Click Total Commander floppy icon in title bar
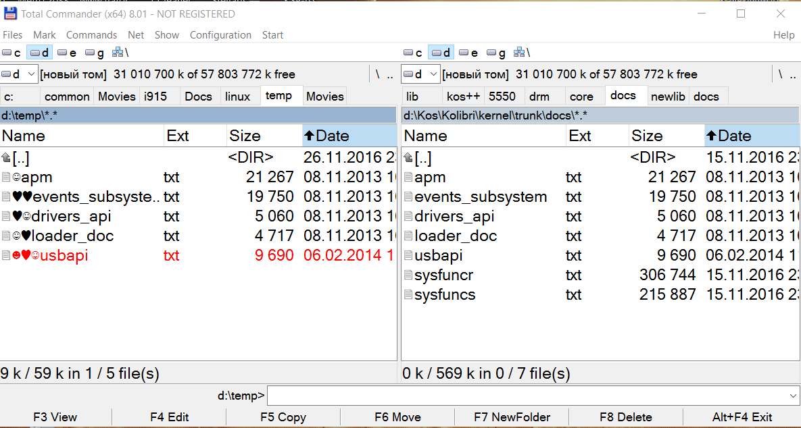801x428 pixels. coord(10,14)
